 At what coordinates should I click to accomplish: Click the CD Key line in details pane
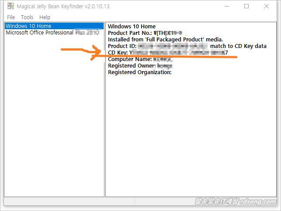pyautogui.click(x=168, y=53)
